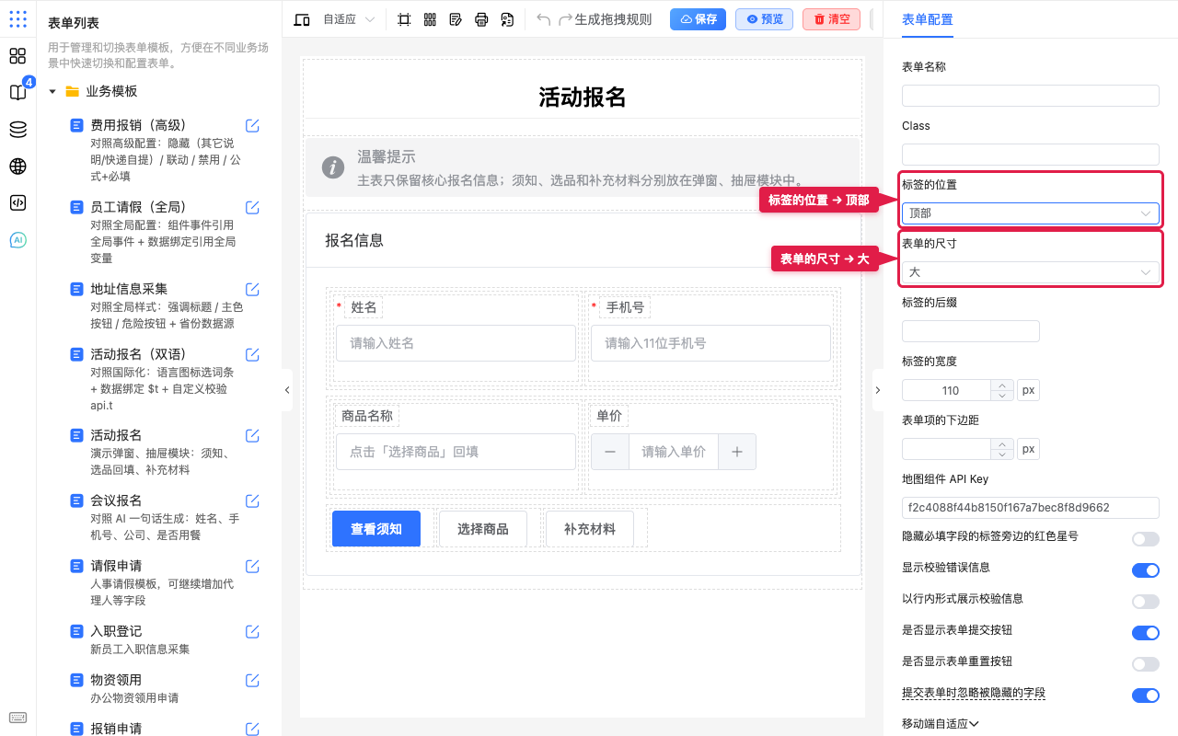Screen dimensions: 1178x736
Task: Click the Class input field
Action: tap(1031, 155)
